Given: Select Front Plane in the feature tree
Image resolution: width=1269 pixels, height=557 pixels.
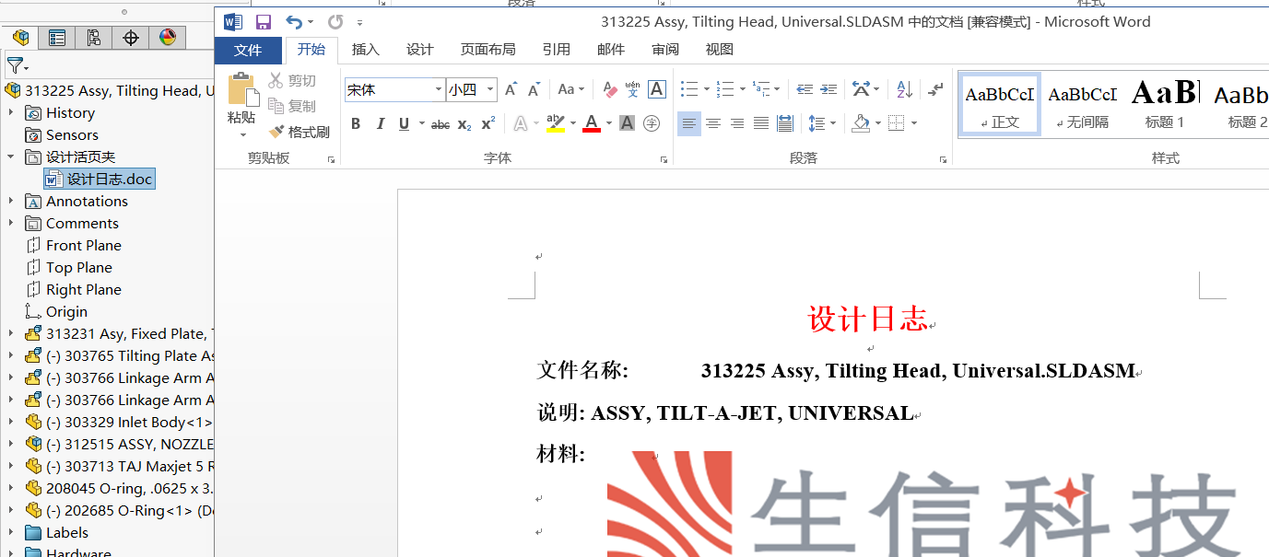Looking at the screenshot, I should coord(83,245).
